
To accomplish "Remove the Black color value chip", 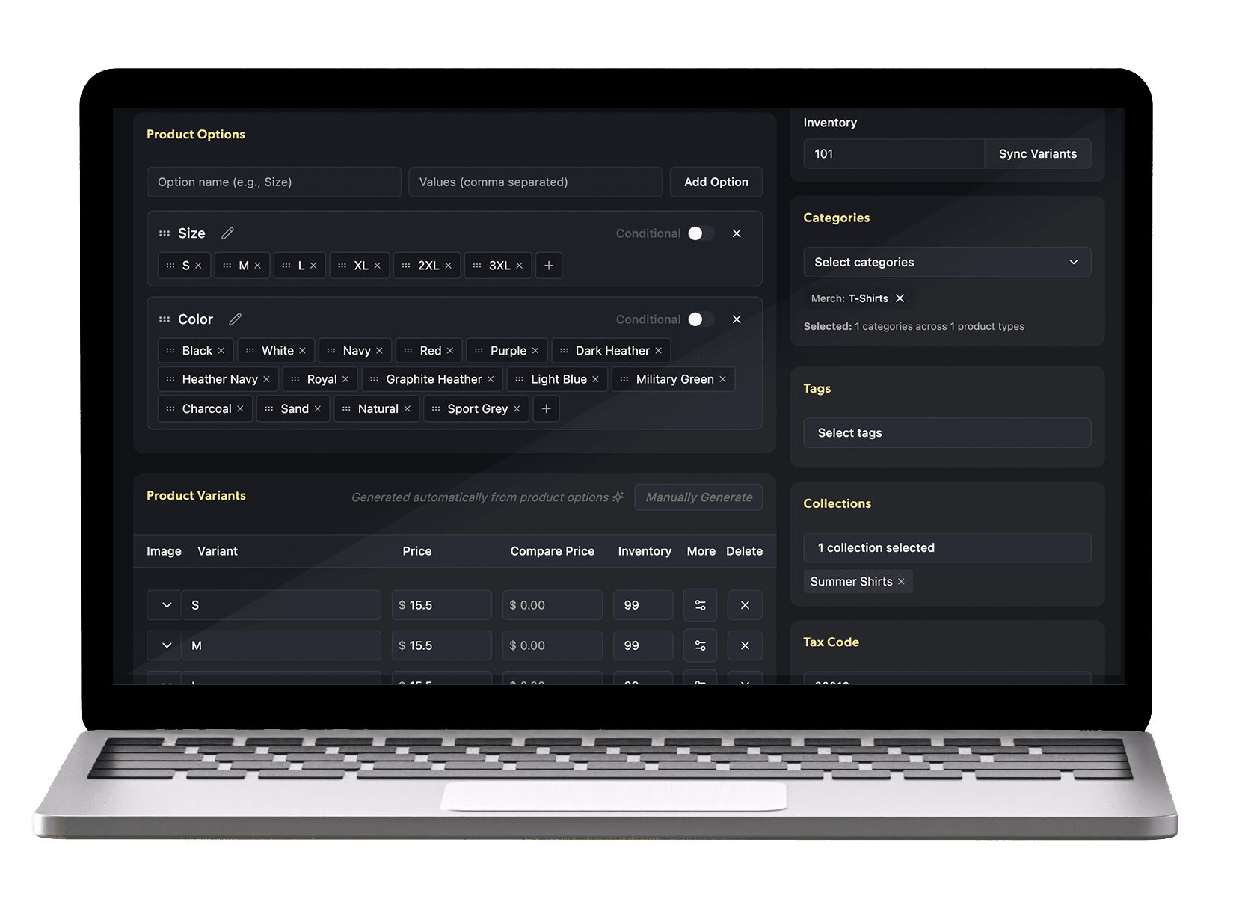I will click(x=221, y=350).
